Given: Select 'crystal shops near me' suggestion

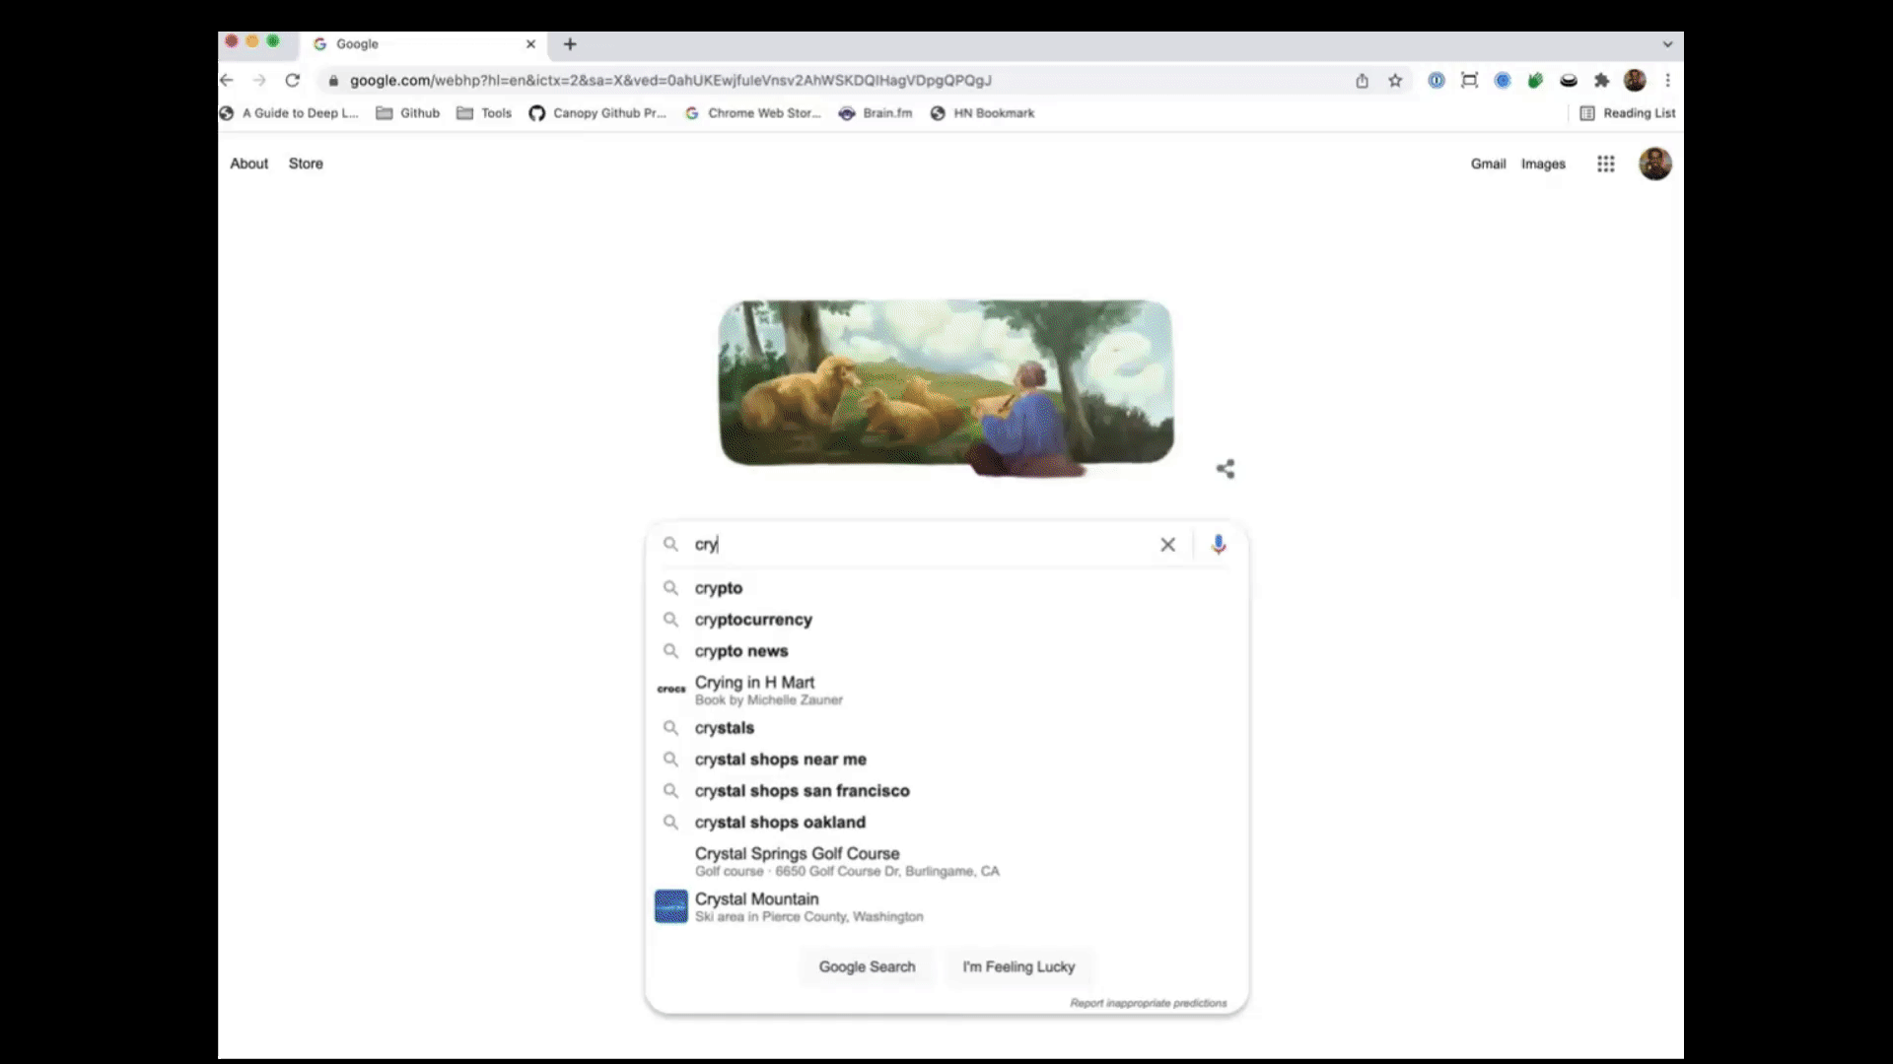Looking at the screenshot, I should pos(946,760).
